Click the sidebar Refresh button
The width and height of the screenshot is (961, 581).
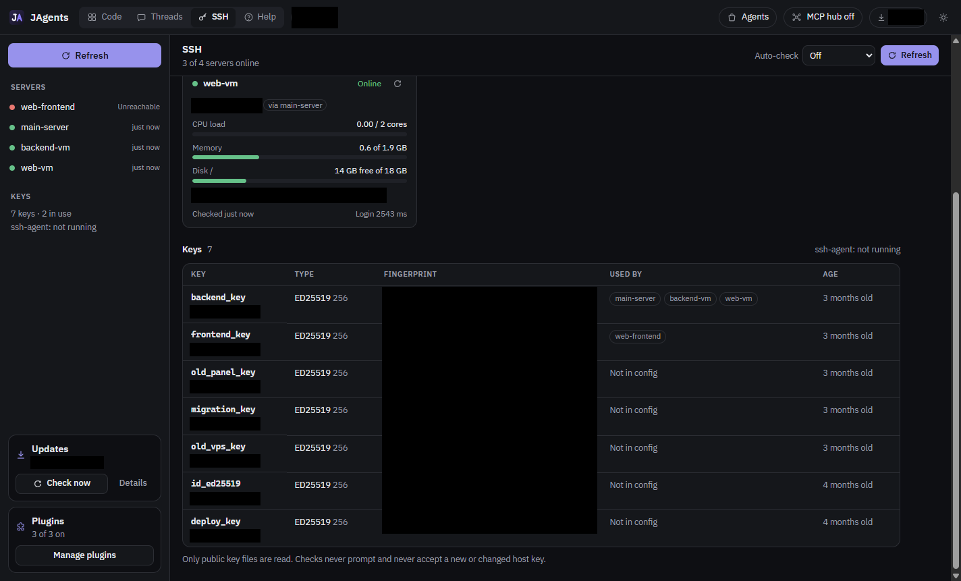click(x=84, y=55)
